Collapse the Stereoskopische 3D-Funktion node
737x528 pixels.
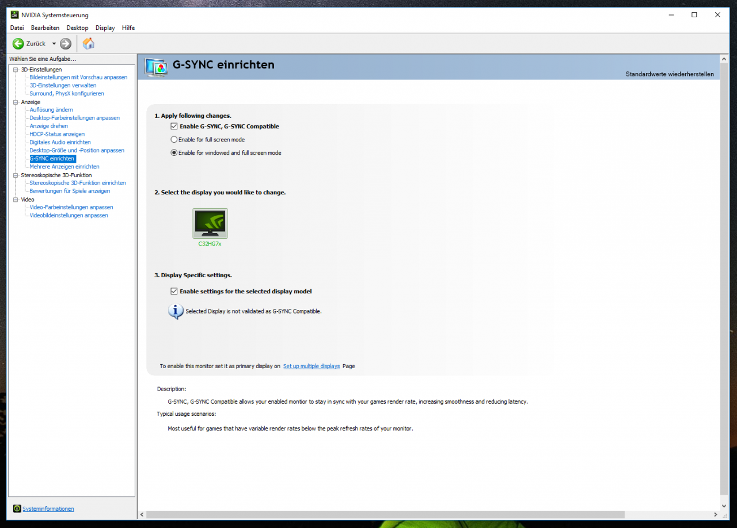point(16,175)
